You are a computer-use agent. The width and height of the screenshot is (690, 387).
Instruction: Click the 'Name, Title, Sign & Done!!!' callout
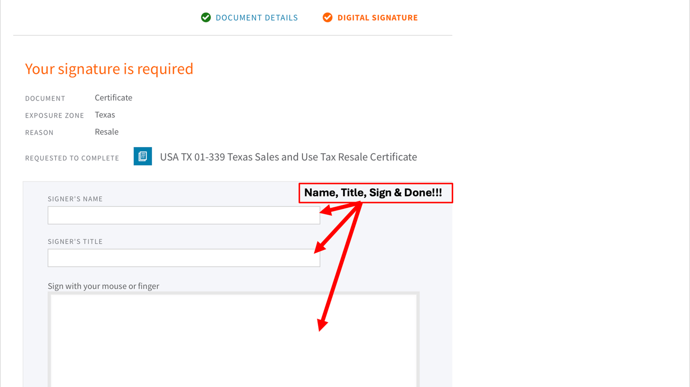click(x=376, y=193)
